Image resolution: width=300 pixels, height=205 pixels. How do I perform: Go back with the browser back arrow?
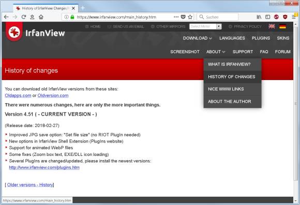click(x=6, y=17)
